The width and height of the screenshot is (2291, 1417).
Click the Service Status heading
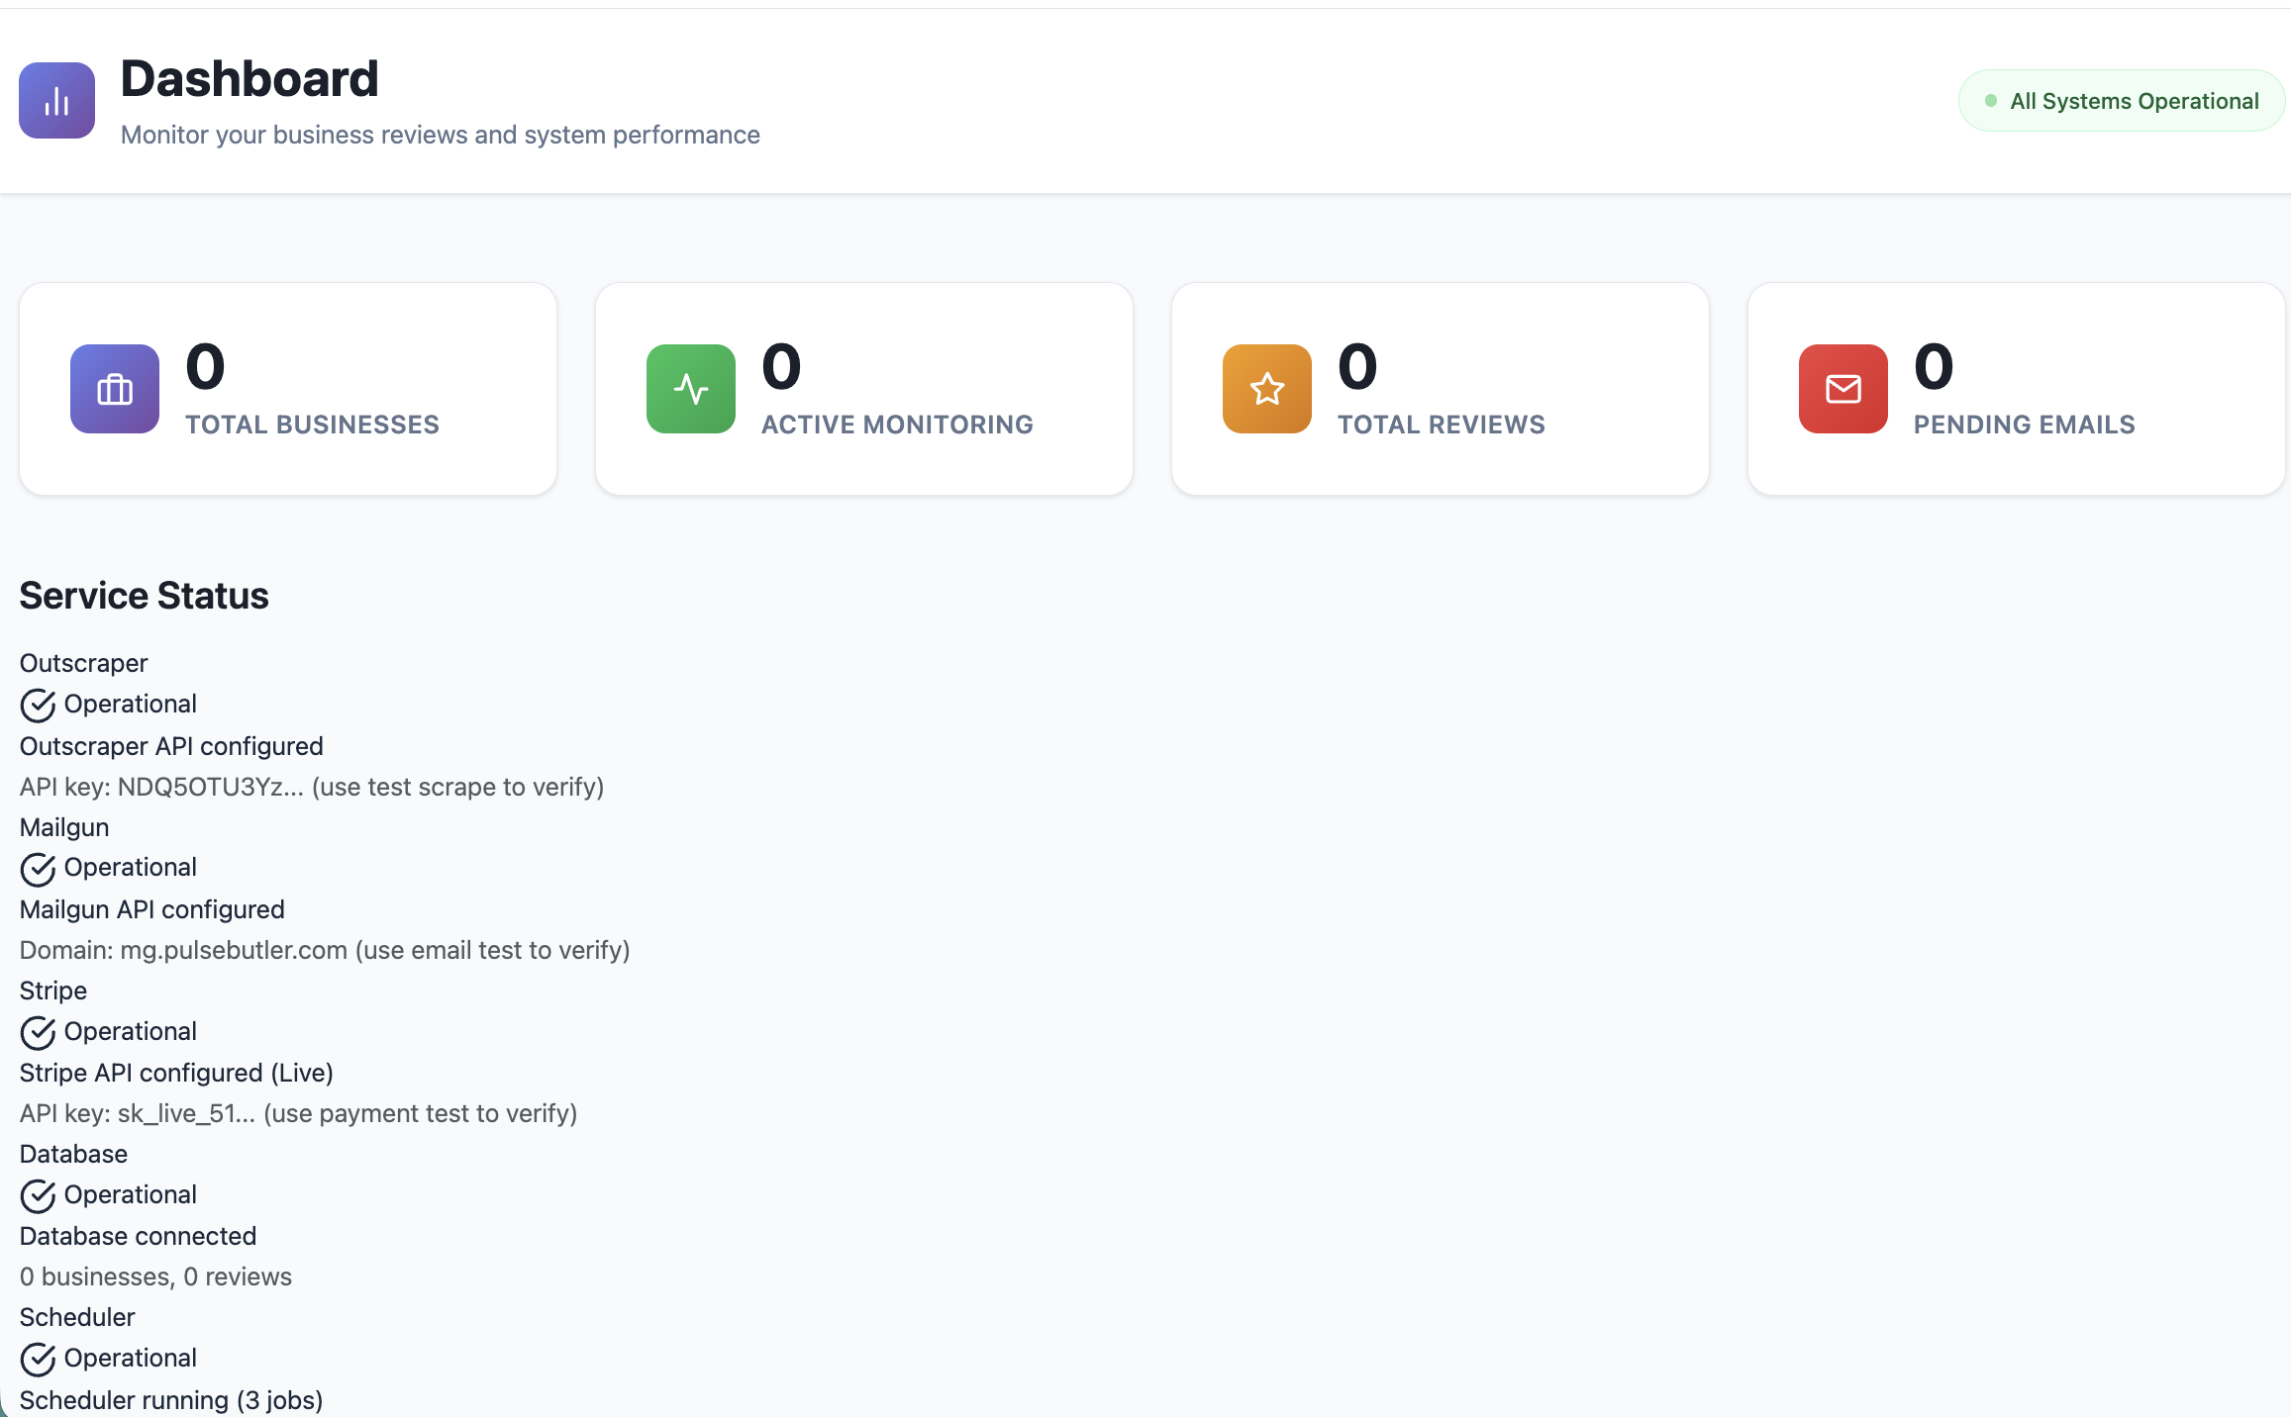click(x=145, y=596)
